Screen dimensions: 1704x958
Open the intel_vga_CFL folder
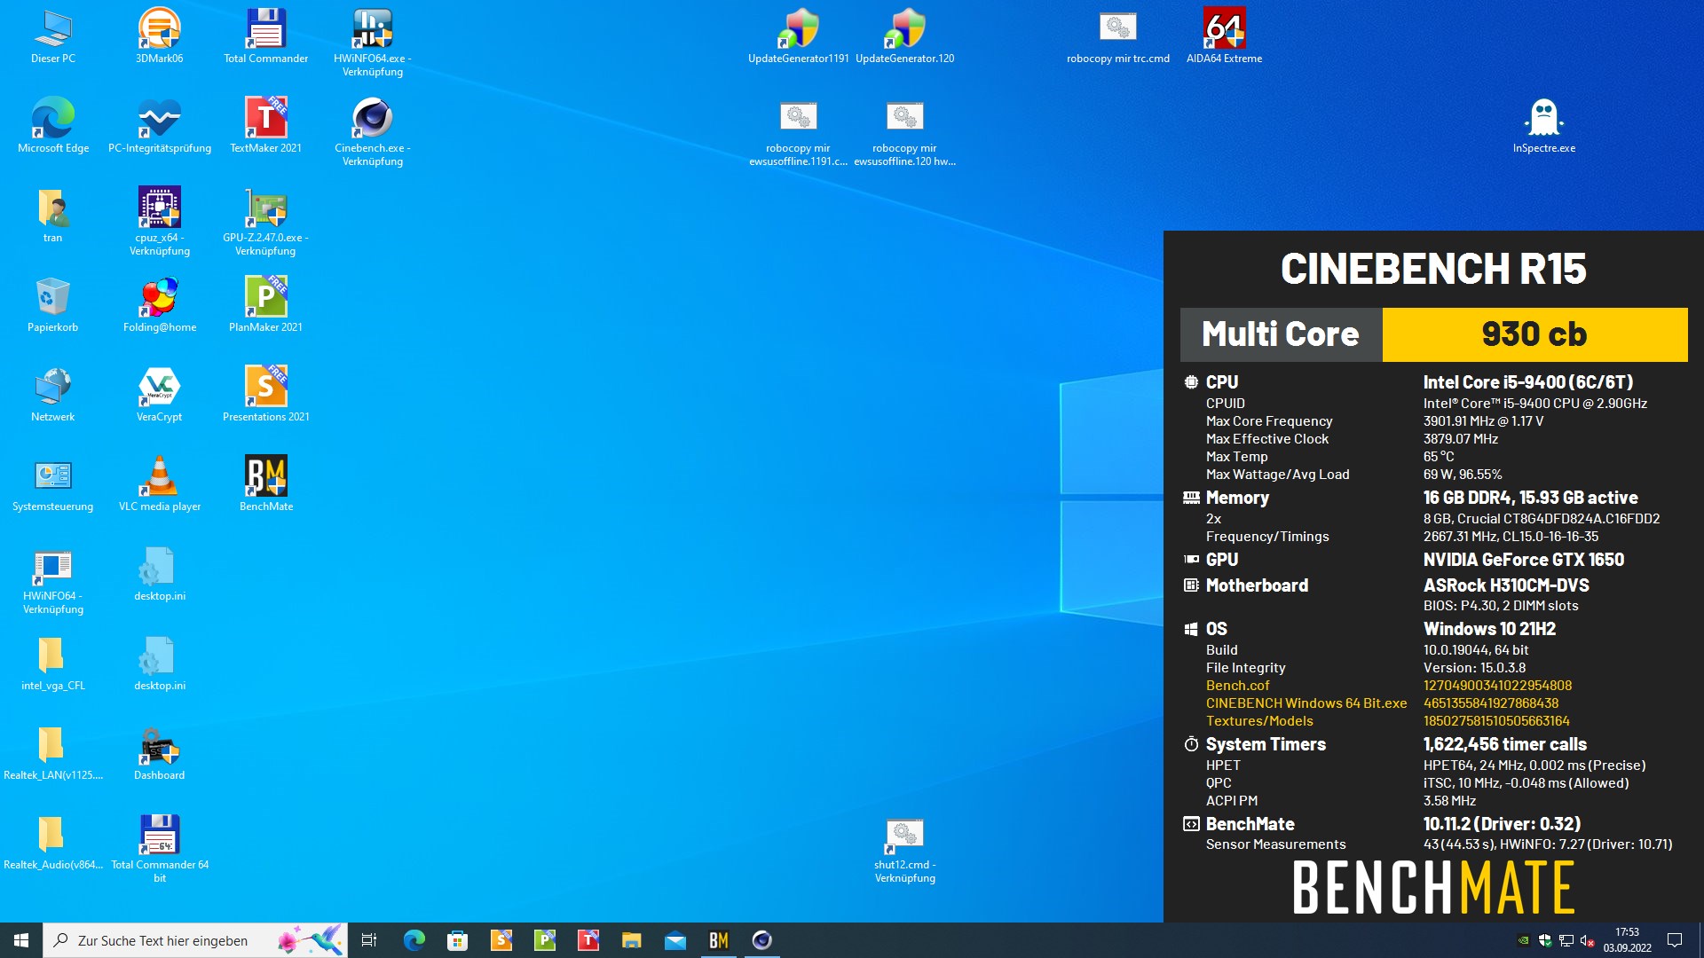(53, 664)
